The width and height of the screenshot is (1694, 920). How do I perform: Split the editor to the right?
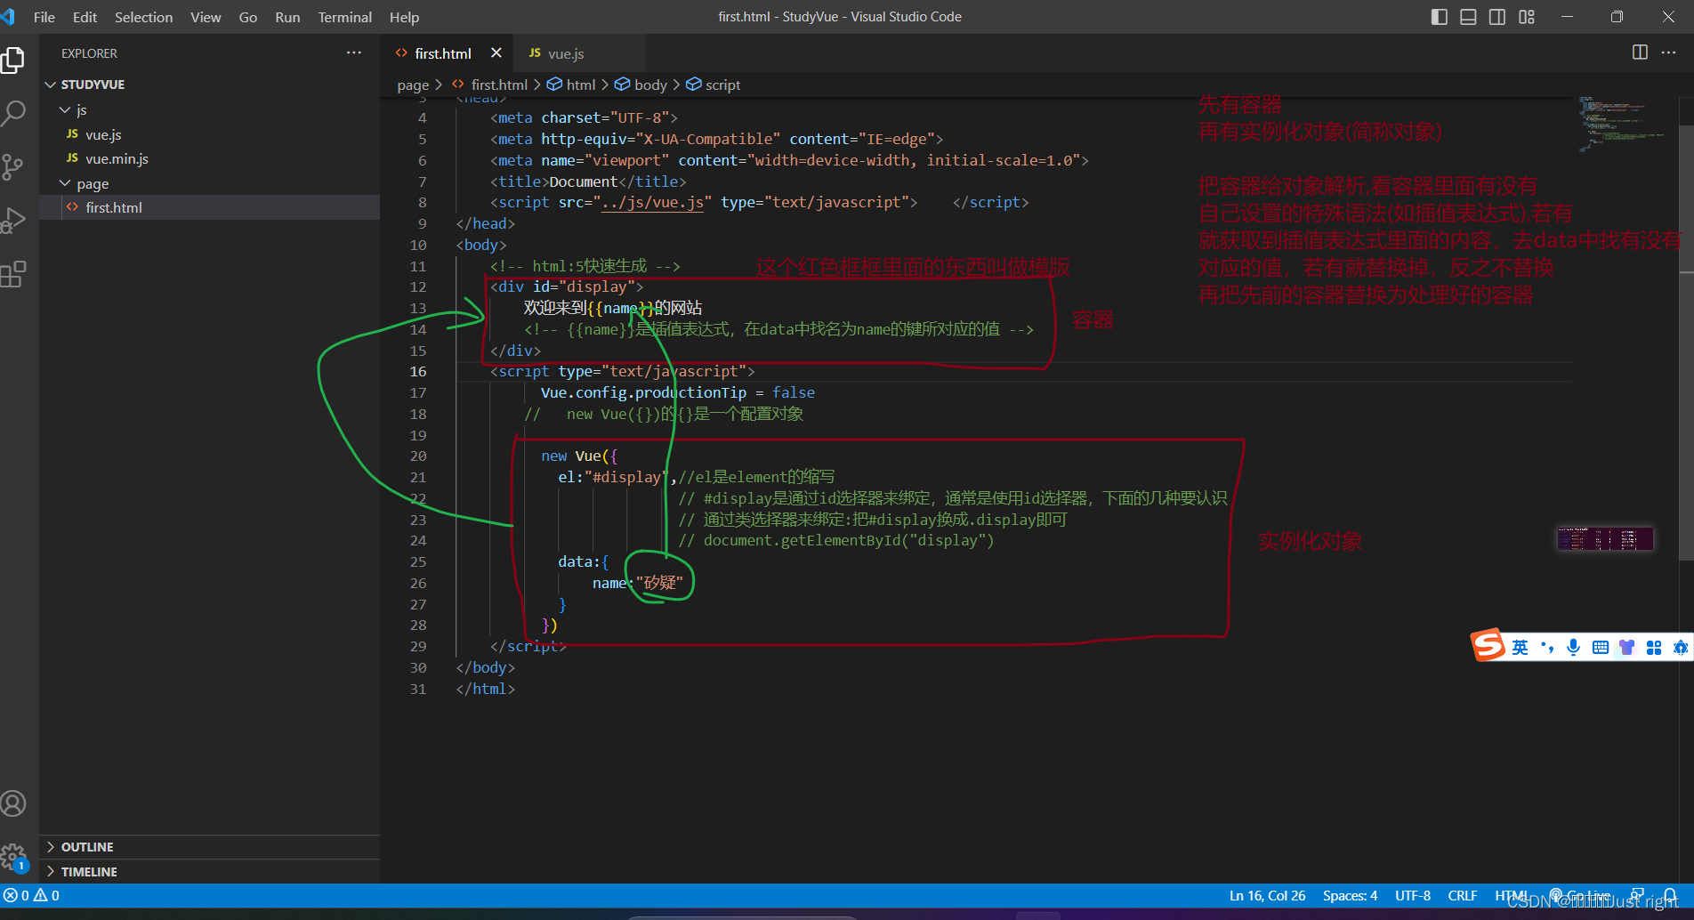(1640, 52)
